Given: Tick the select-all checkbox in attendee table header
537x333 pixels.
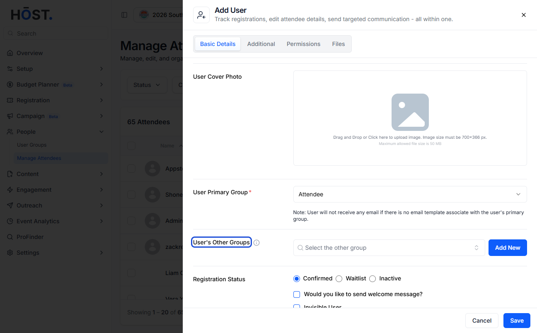Looking at the screenshot, I should (x=131, y=146).
